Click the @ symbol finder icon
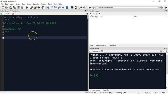 click(x=22, y=8)
